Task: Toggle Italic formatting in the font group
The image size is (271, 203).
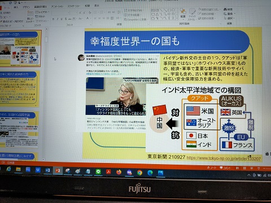Action: [58, 19]
